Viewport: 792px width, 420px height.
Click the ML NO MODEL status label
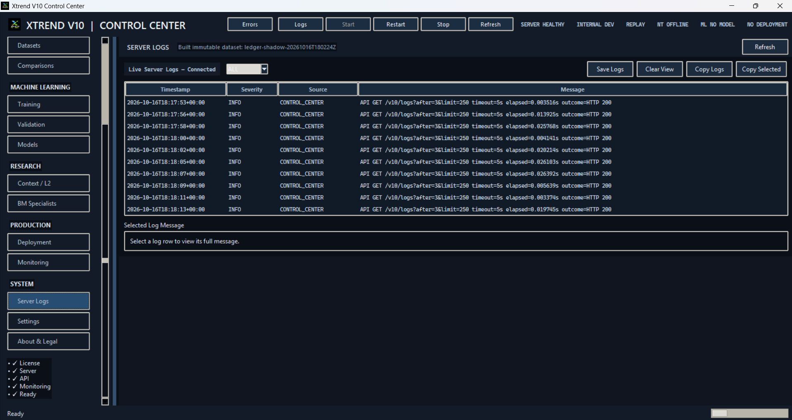[718, 24]
